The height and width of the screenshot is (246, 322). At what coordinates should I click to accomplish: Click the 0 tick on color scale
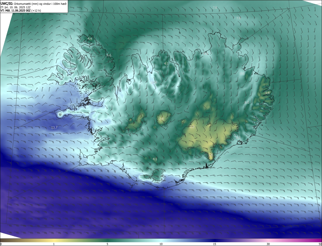pos(1,244)
